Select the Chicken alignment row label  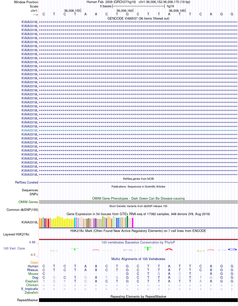point(32,285)
